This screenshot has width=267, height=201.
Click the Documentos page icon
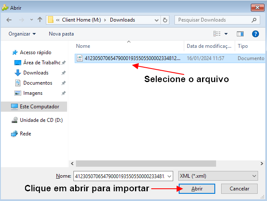[x=18, y=83]
